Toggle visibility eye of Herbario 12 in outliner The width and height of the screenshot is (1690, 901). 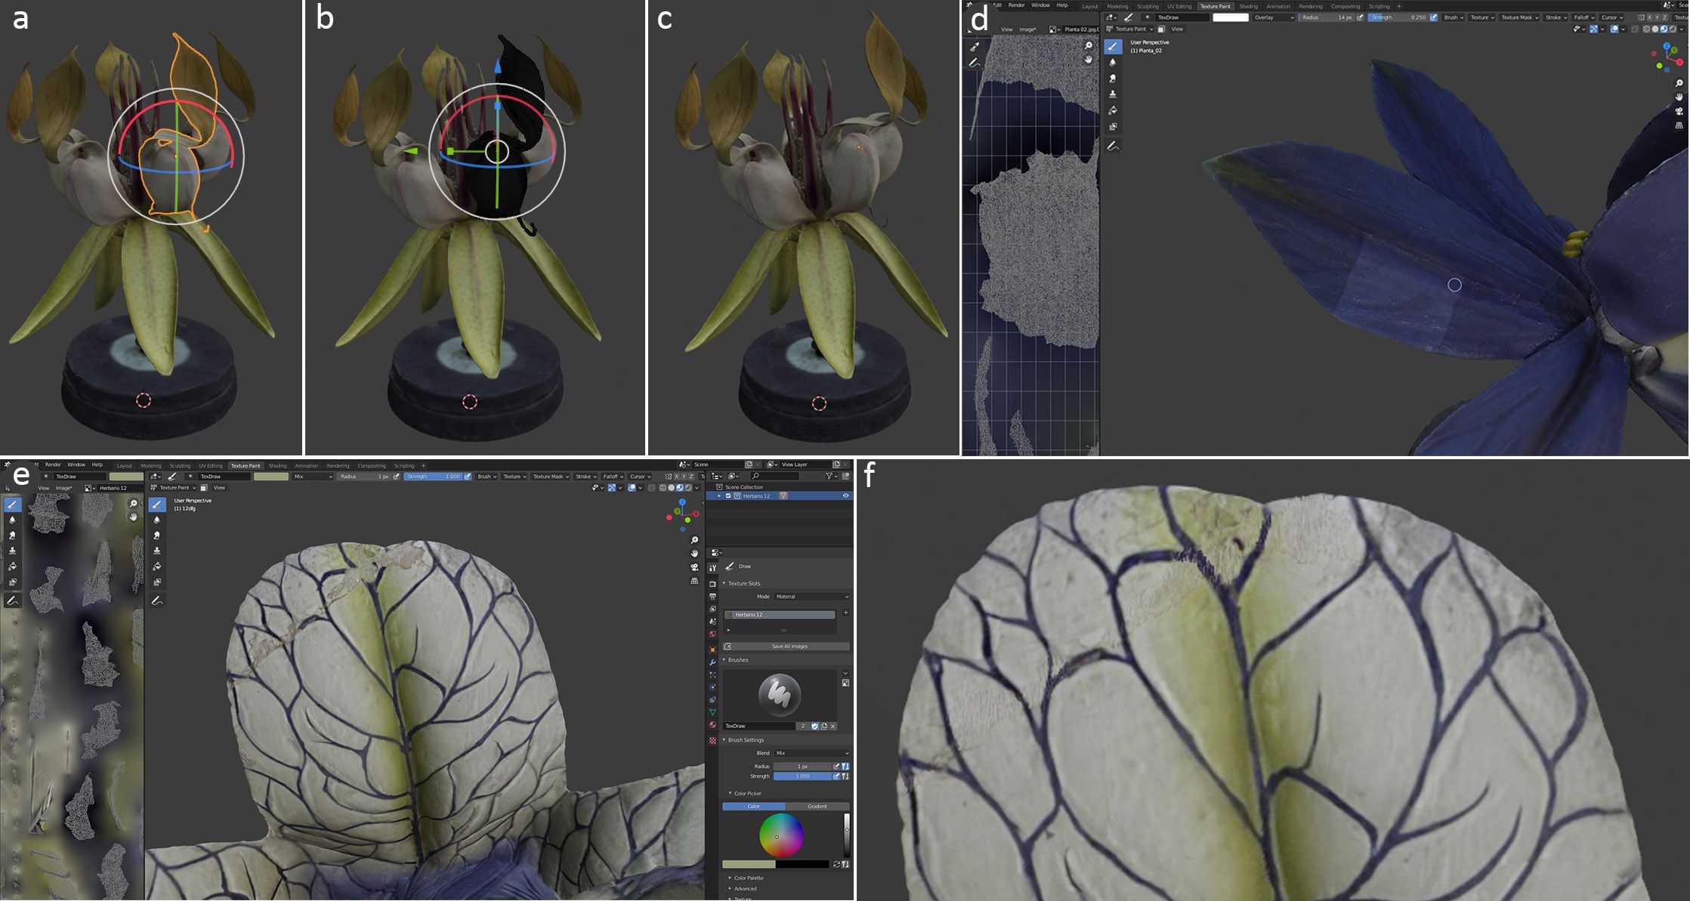(x=845, y=496)
